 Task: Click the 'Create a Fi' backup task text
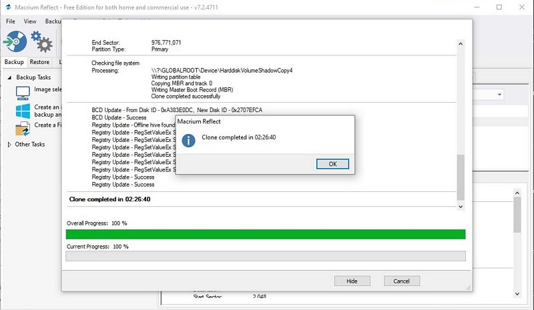point(47,125)
